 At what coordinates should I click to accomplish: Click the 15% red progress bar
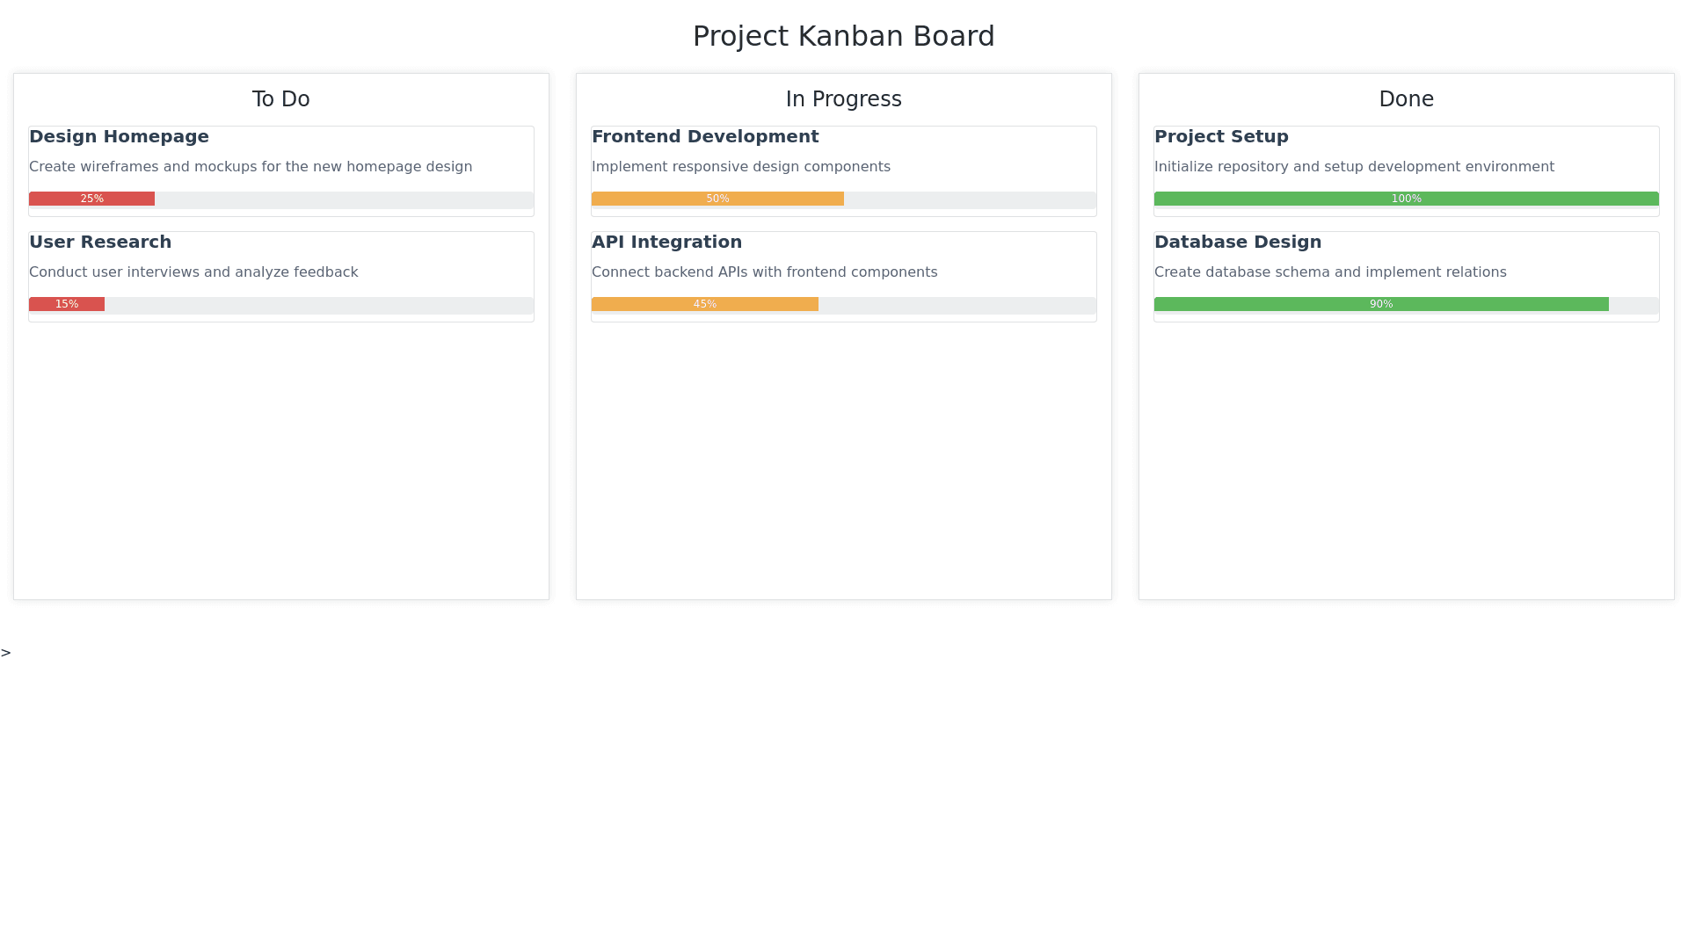[67, 305]
